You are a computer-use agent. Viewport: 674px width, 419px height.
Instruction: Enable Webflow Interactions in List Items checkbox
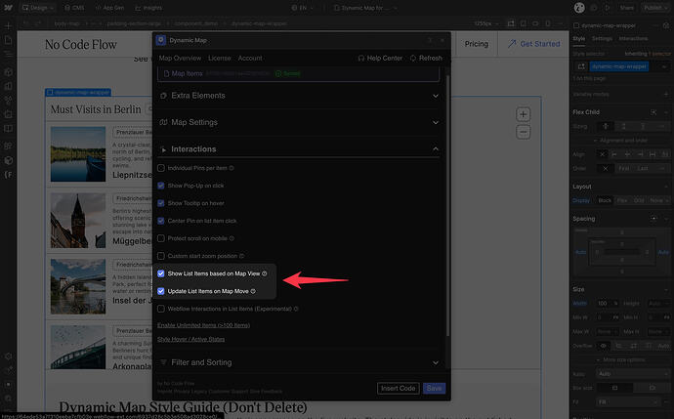click(161, 309)
